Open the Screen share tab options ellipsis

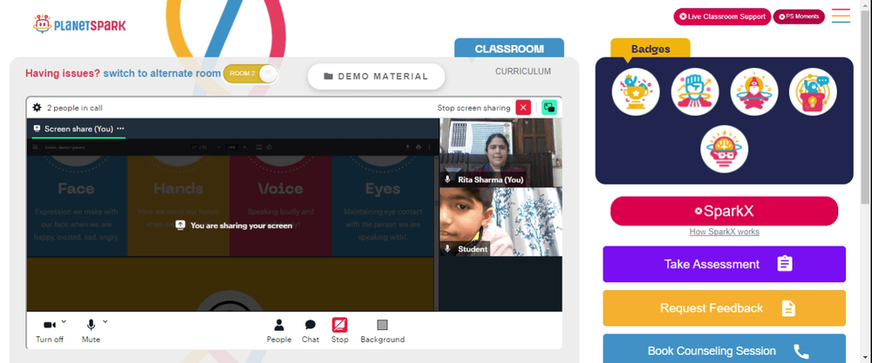(120, 128)
